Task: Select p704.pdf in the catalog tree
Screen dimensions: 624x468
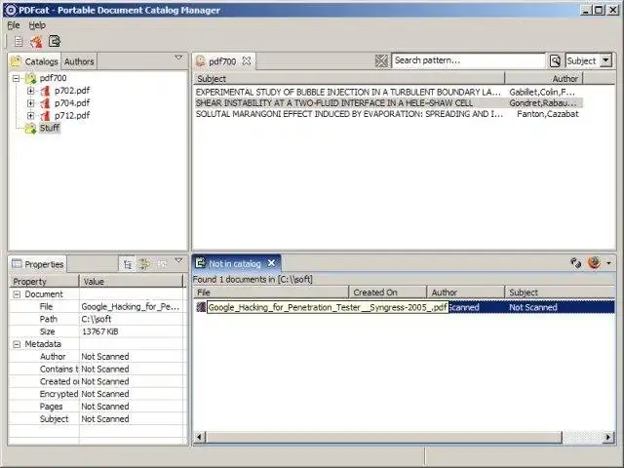Action: [72, 103]
